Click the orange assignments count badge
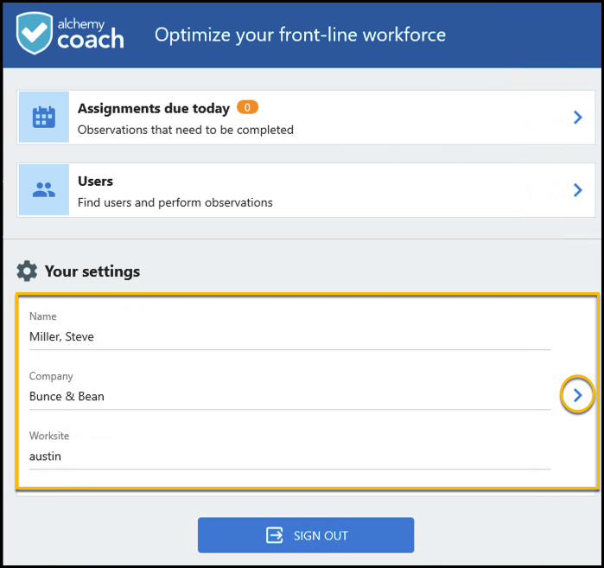The width and height of the screenshot is (604, 568). click(247, 108)
